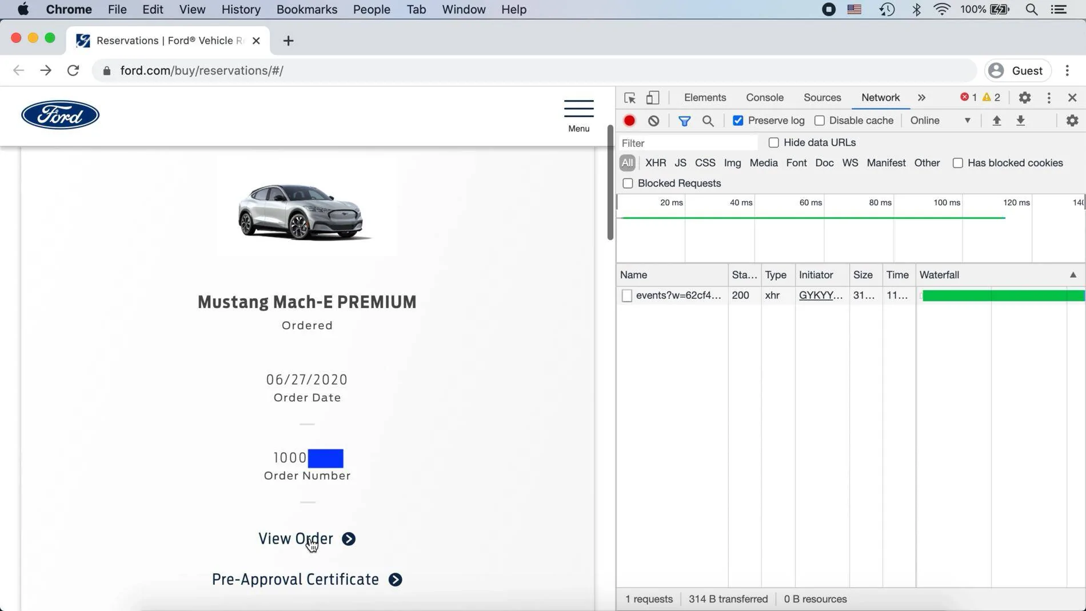
Task: Open macOS Spotlight search
Action: click(1032, 9)
